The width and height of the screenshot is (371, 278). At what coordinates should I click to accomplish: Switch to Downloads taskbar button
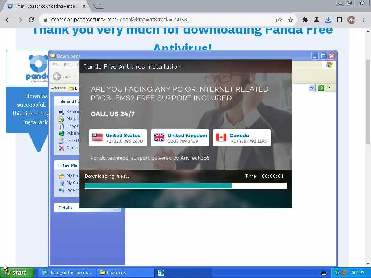point(125,273)
